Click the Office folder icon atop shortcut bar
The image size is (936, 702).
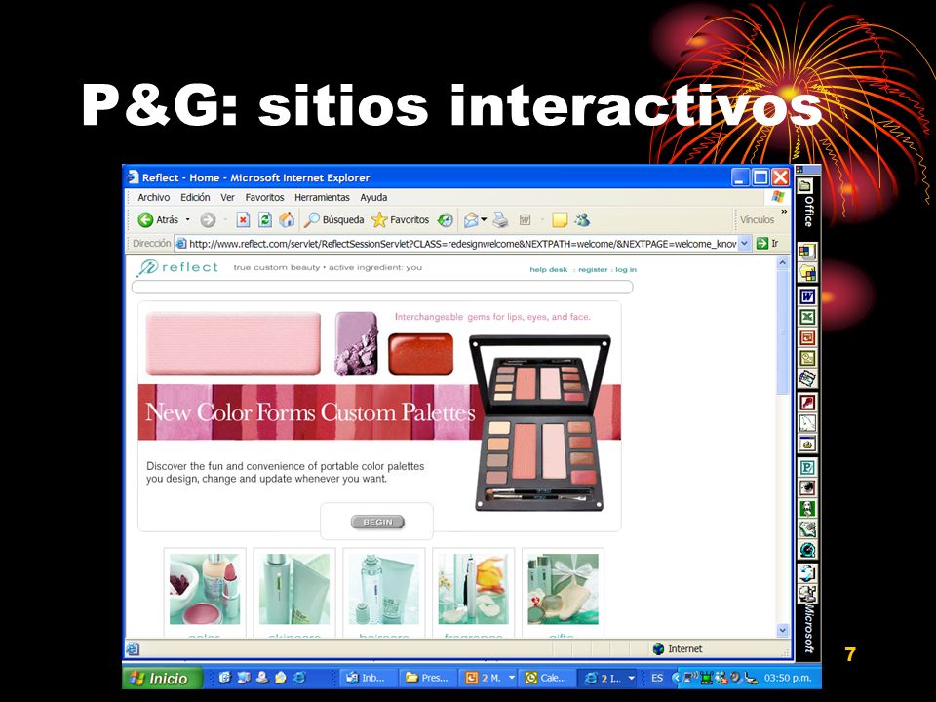pos(805,185)
